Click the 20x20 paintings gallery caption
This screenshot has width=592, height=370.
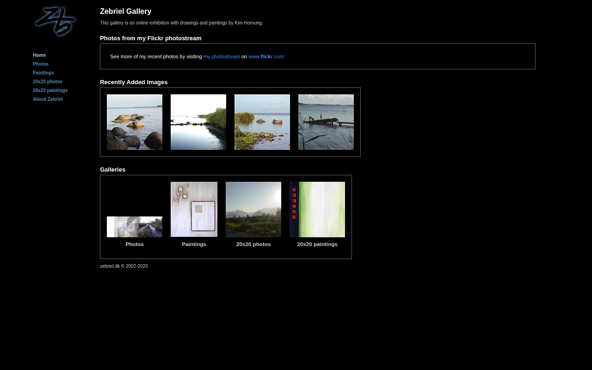pyautogui.click(x=317, y=244)
